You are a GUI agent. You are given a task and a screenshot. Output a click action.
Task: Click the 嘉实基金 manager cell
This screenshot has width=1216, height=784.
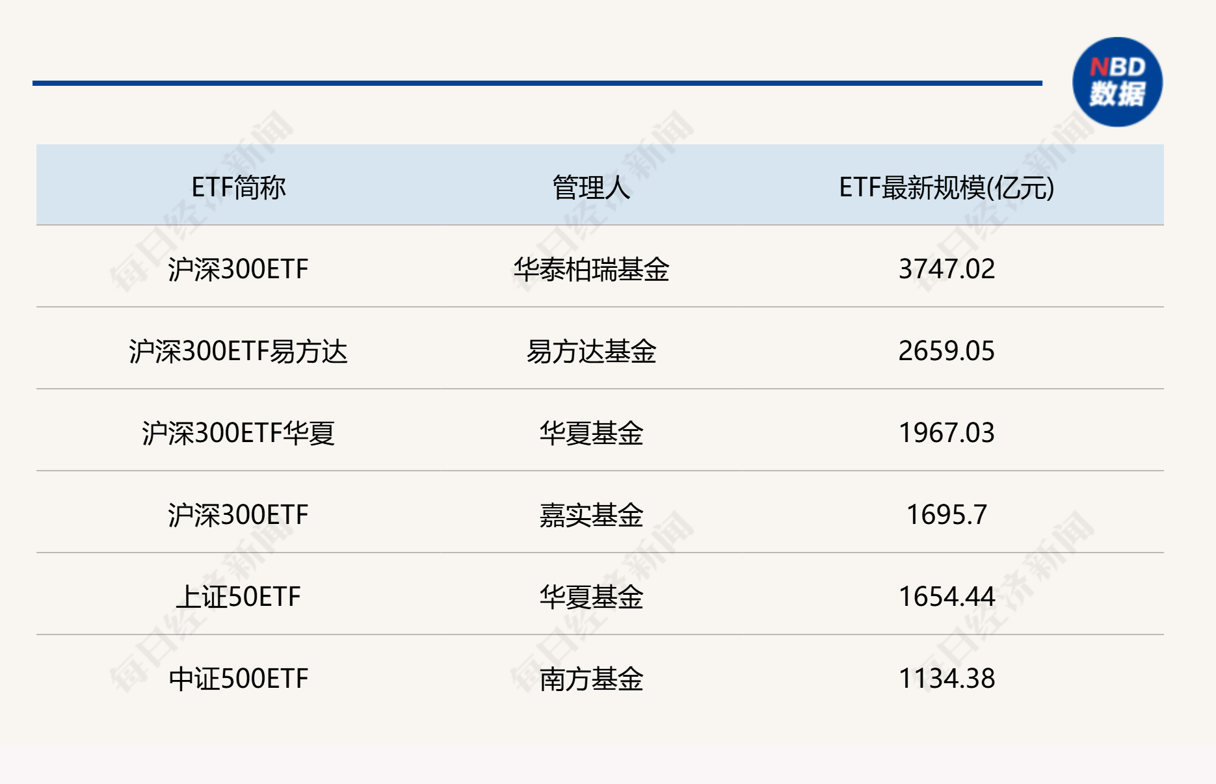point(591,515)
